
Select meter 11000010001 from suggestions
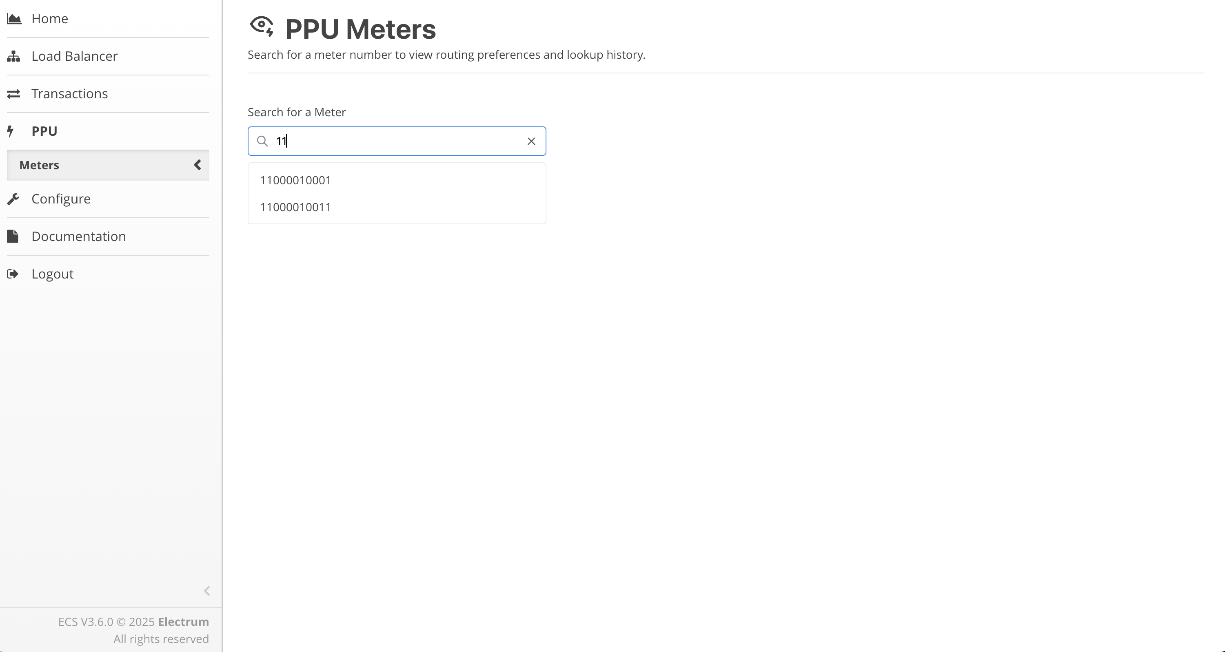click(x=295, y=181)
